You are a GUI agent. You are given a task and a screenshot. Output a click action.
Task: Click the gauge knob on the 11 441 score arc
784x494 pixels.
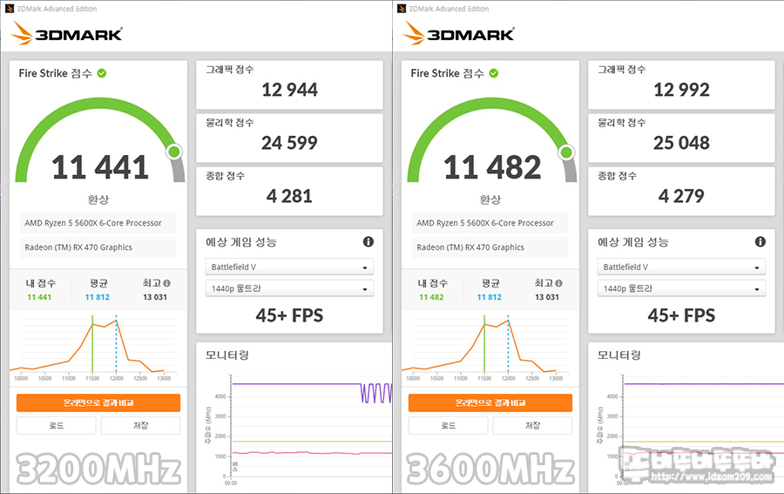point(174,152)
